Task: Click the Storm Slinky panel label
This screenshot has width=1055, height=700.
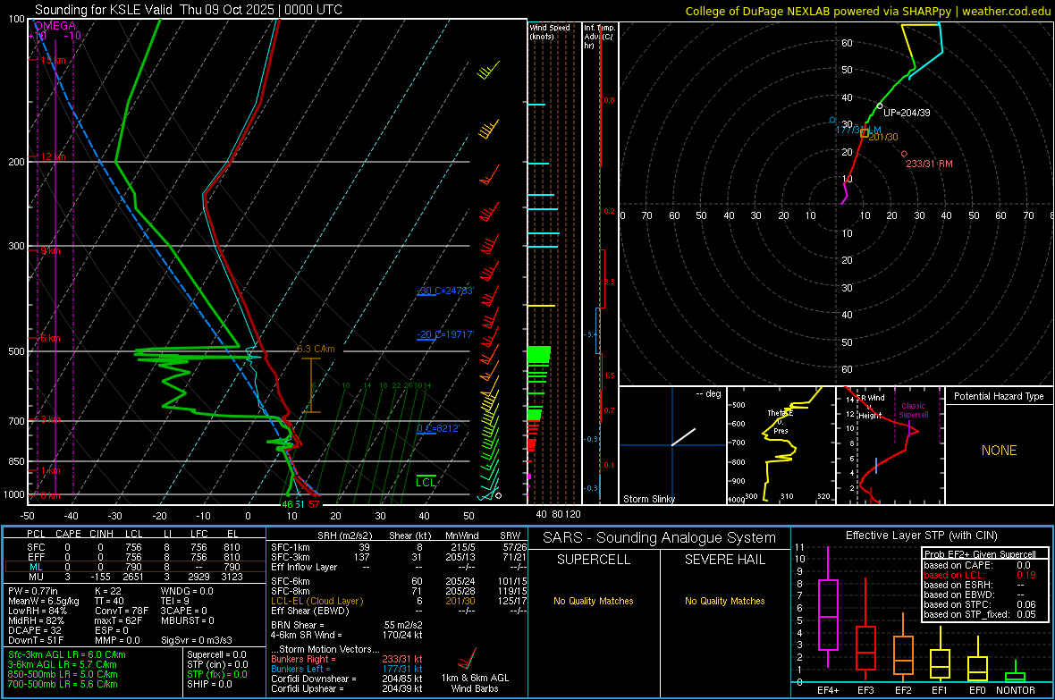Action: click(x=648, y=499)
